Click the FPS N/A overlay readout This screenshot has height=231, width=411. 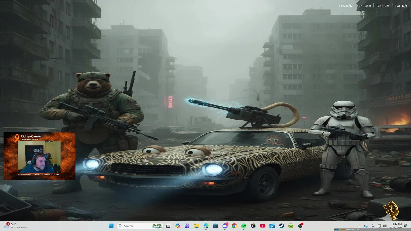pyautogui.click(x=345, y=6)
